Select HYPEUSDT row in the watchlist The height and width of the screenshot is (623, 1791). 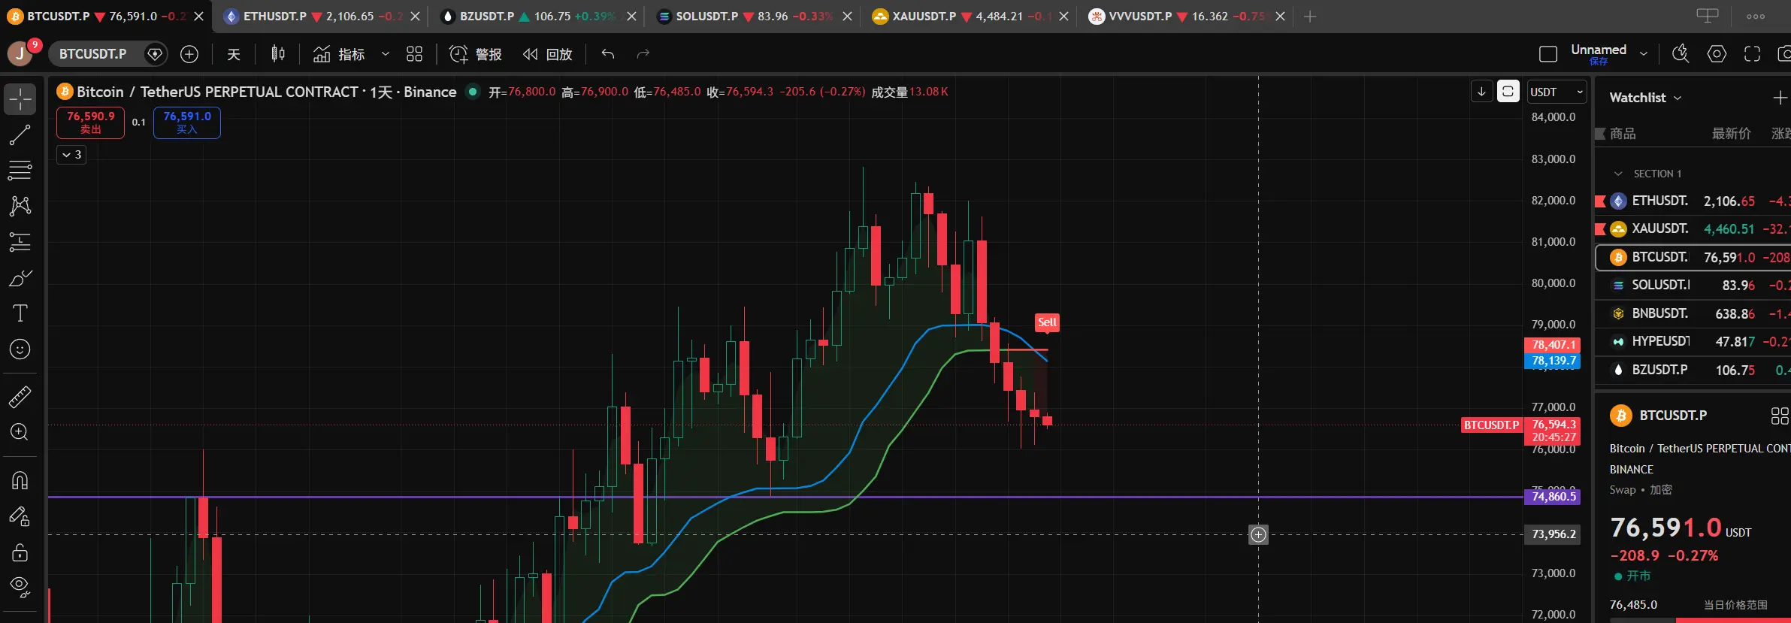(x=1693, y=342)
